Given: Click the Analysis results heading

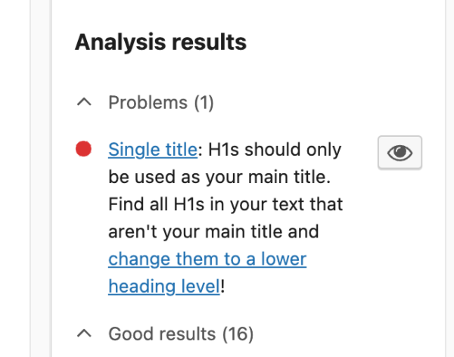Looking at the screenshot, I should 160,42.
